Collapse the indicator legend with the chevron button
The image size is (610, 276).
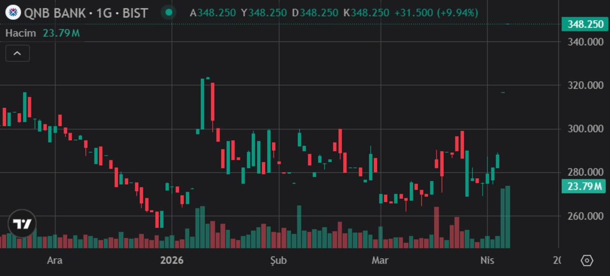point(17,53)
